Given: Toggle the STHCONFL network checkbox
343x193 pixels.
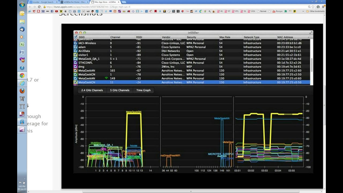Looking at the screenshot, I should 76,63.
